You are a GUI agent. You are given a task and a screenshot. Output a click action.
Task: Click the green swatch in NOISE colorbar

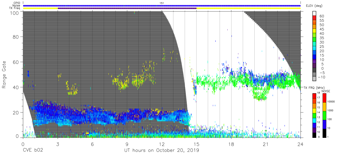[x=324, y=115]
